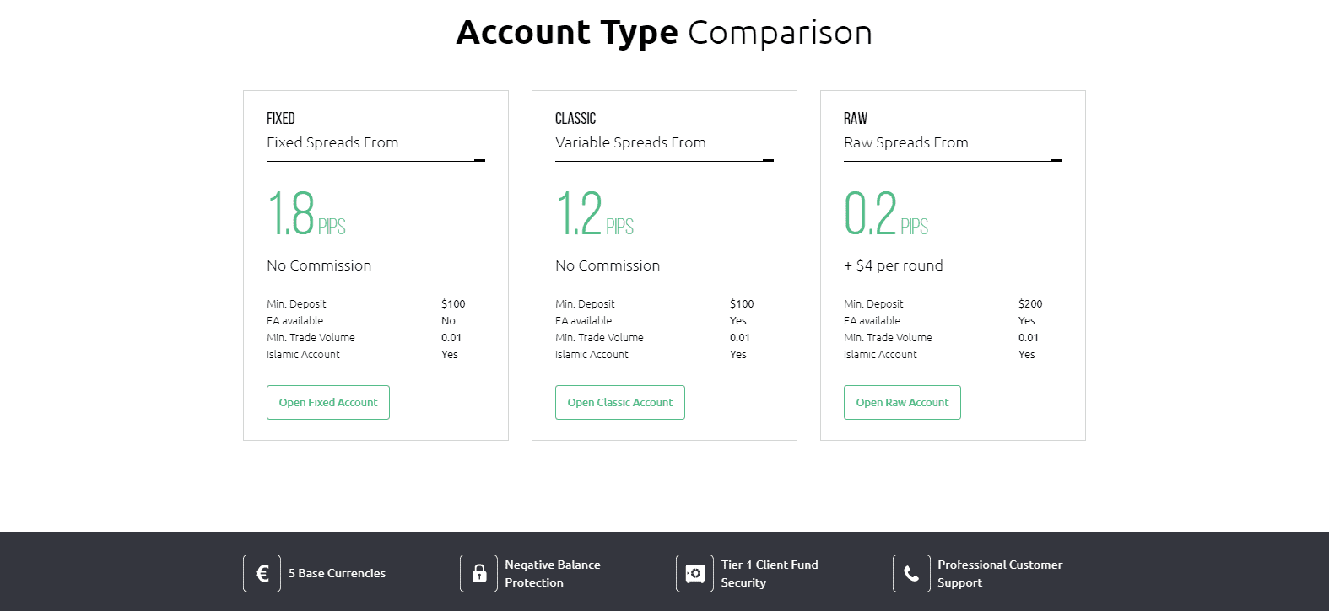Screen dimensions: 1329x611
Task: Select the CLASSIC account card header
Action: point(575,118)
